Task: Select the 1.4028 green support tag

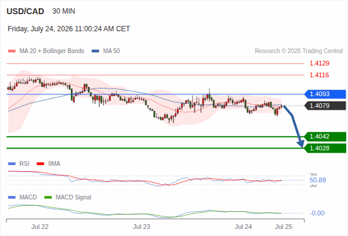Action: [x=325, y=148]
